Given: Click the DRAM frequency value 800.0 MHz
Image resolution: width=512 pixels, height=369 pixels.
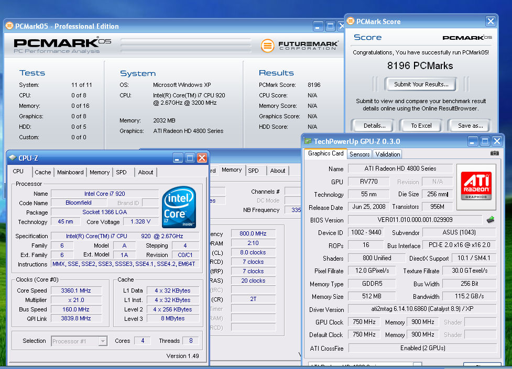Looking at the screenshot, I should coord(253,233).
